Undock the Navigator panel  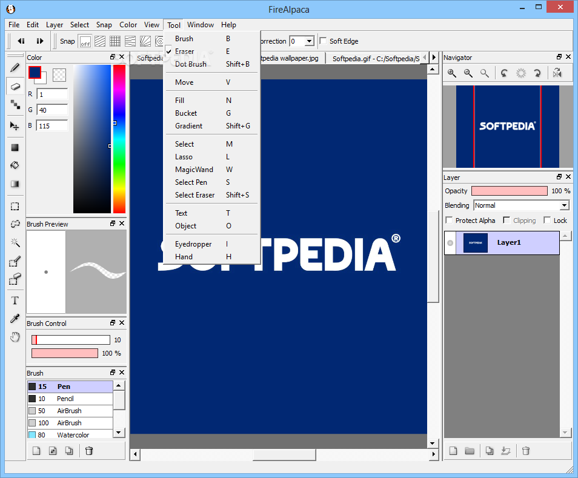559,57
